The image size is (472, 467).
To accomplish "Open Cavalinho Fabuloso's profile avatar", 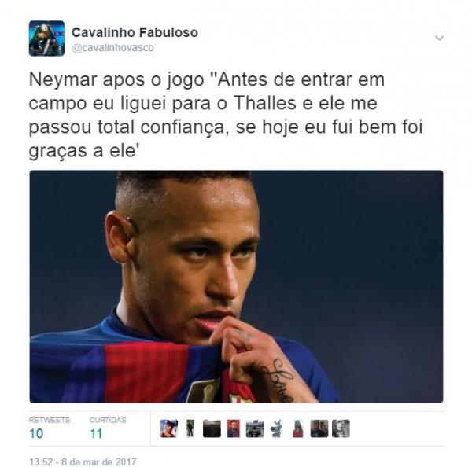I will 46,39.
